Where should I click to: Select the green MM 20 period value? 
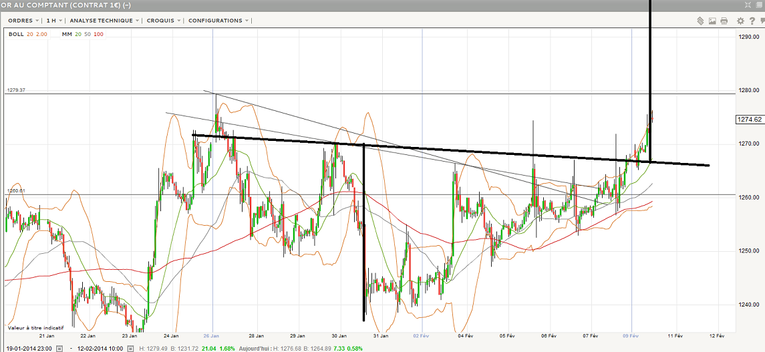(80, 34)
